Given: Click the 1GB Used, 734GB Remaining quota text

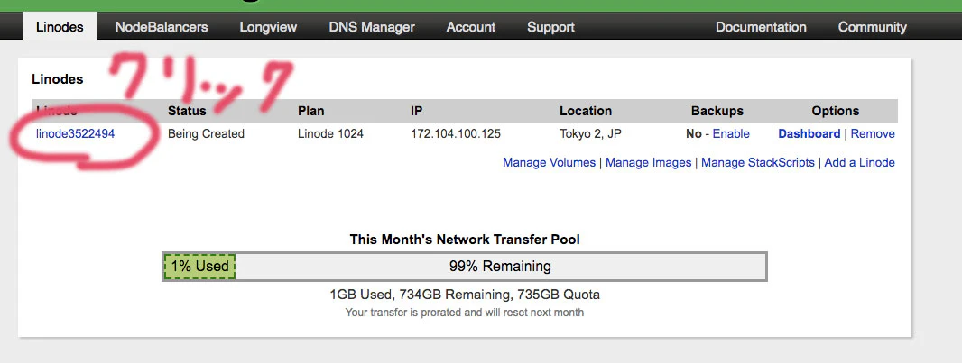Looking at the screenshot, I should click(465, 295).
